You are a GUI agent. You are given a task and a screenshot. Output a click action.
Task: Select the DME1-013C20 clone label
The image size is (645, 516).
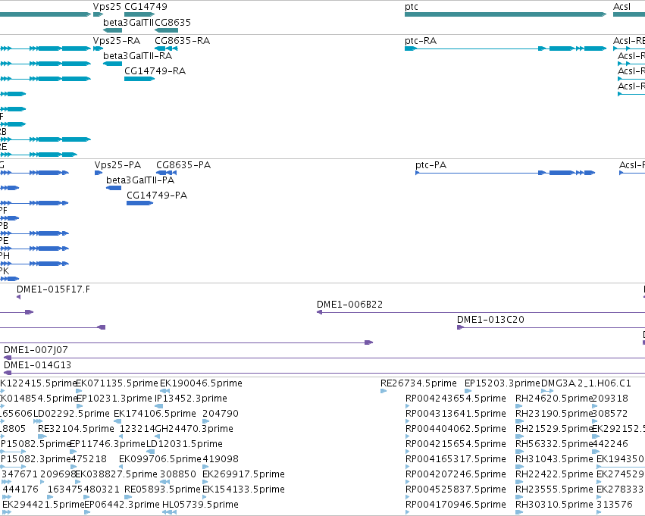click(x=490, y=320)
